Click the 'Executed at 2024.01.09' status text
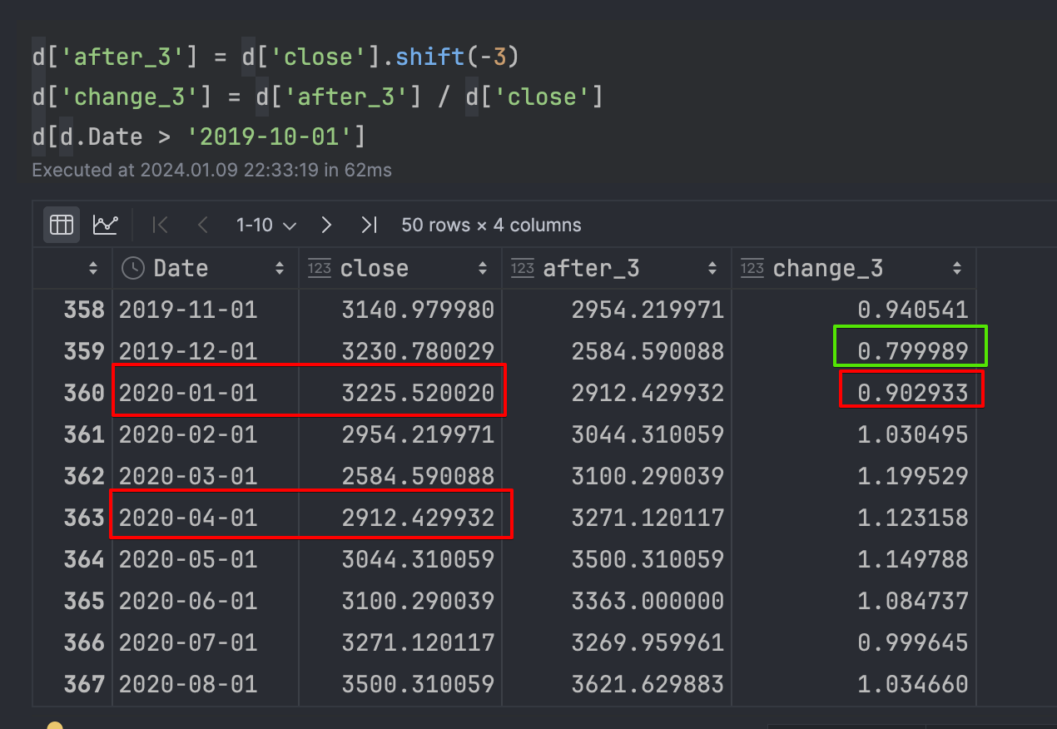Image resolution: width=1057 pixels, height=729 pixels. click(211, 170)
